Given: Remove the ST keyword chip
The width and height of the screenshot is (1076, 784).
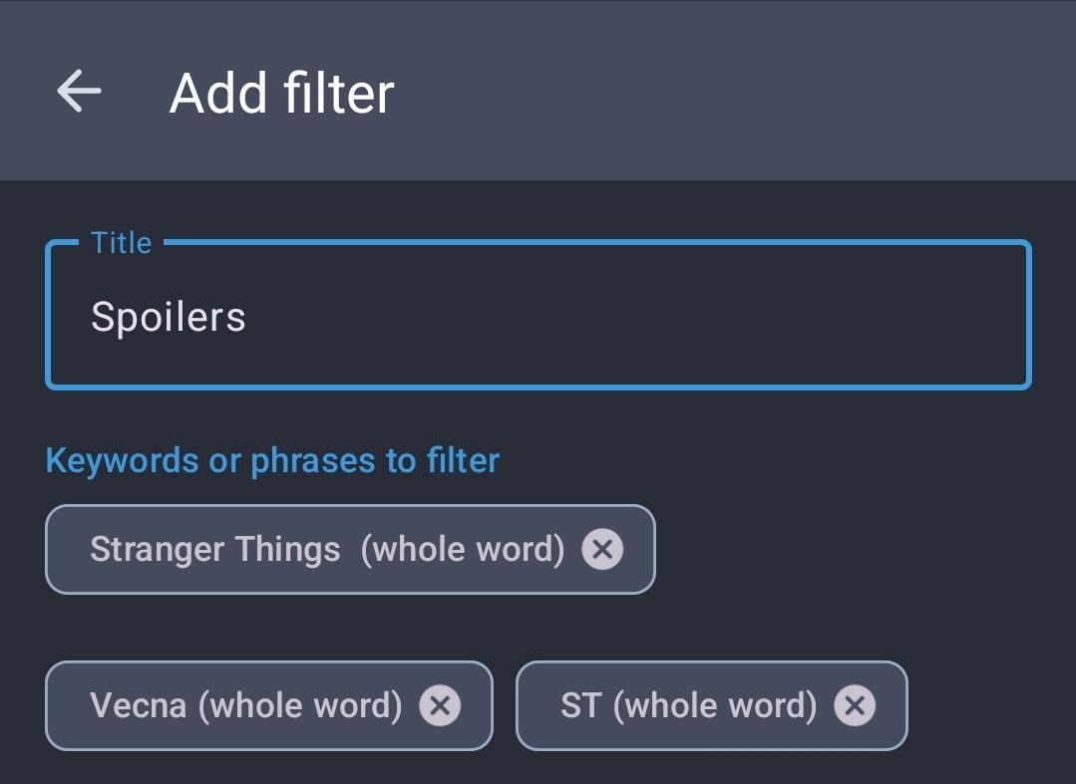Looking at the screenshot, I should coord(855,705).
